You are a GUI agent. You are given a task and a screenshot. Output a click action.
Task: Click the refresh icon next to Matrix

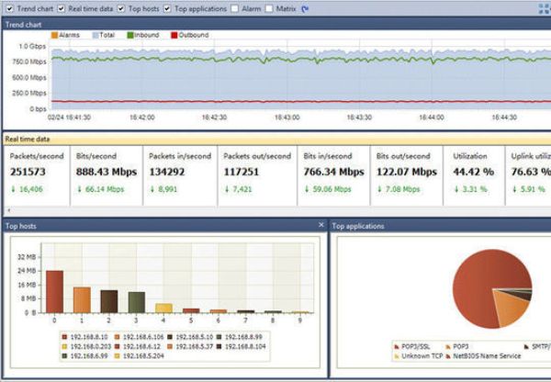pyautogui.click(x=305, y=8)
